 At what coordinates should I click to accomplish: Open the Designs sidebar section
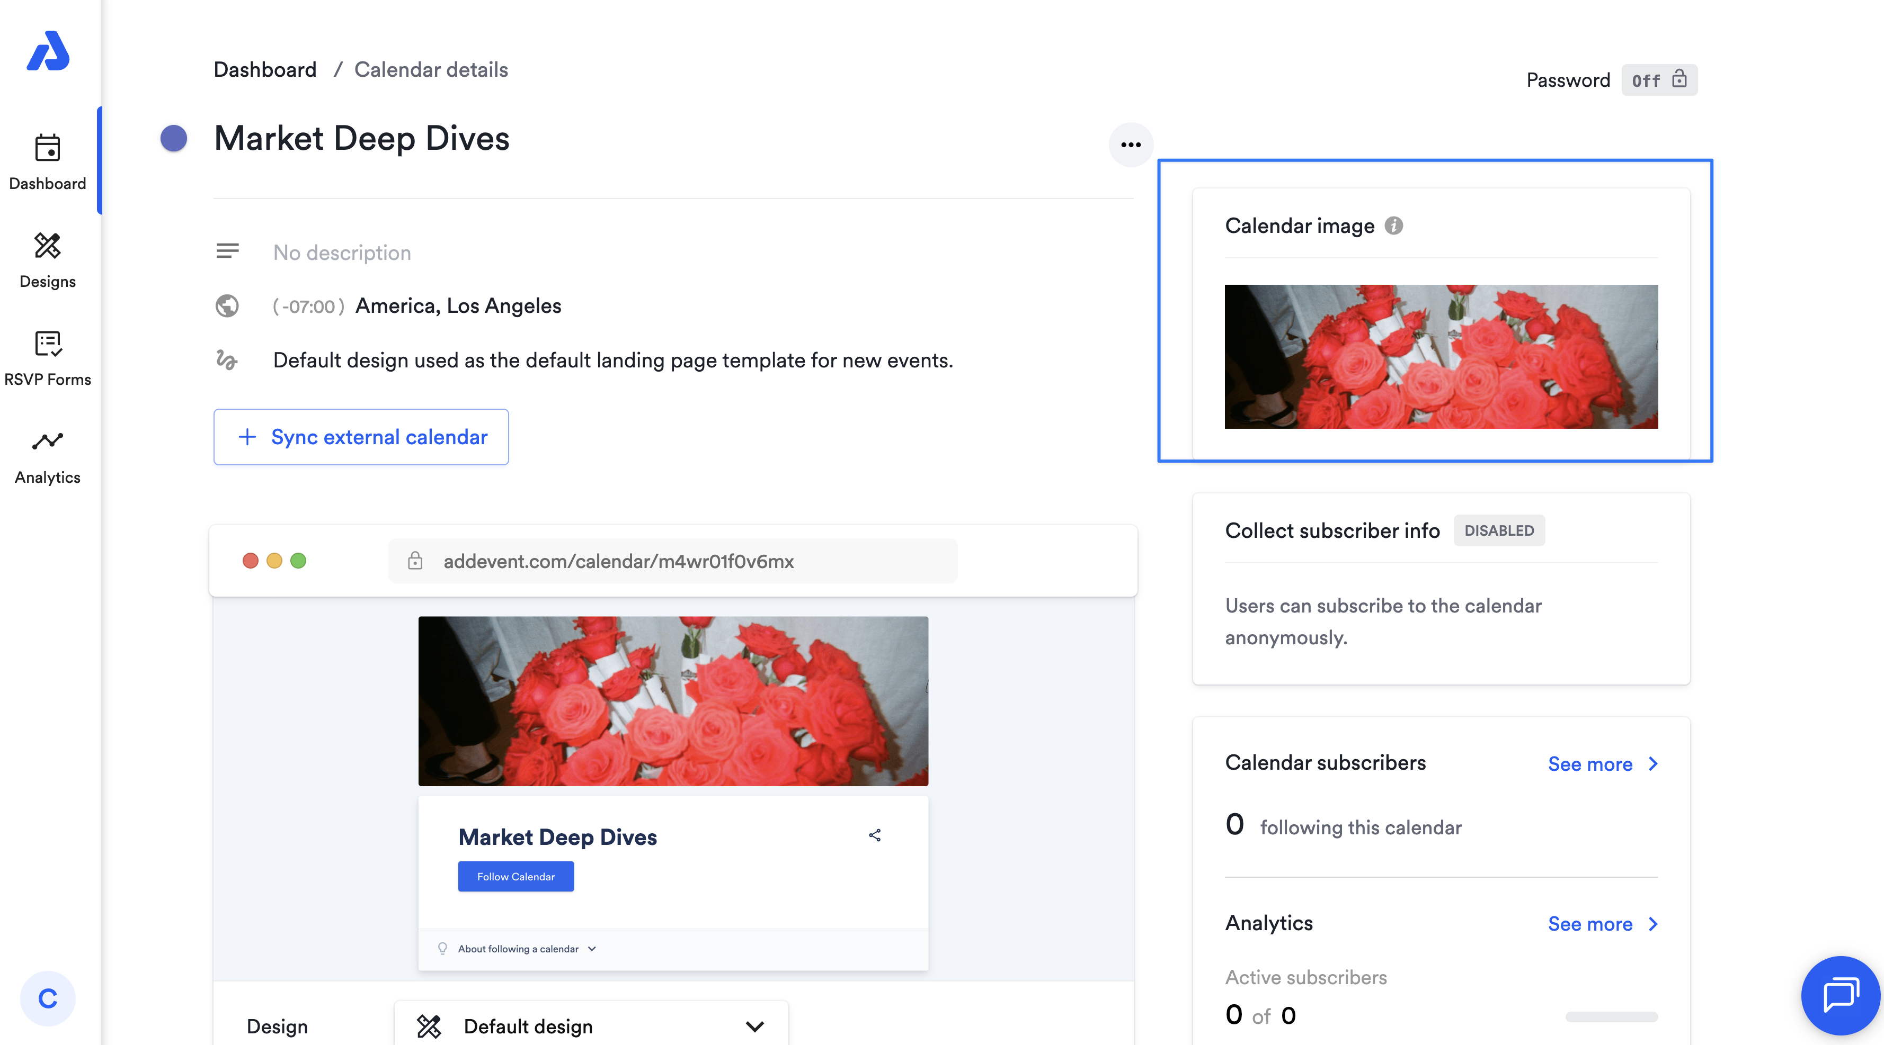(x=48, y=260)
